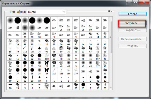Choose the speckled brush labeled 100
151x99 pixels.
point(47,57)
